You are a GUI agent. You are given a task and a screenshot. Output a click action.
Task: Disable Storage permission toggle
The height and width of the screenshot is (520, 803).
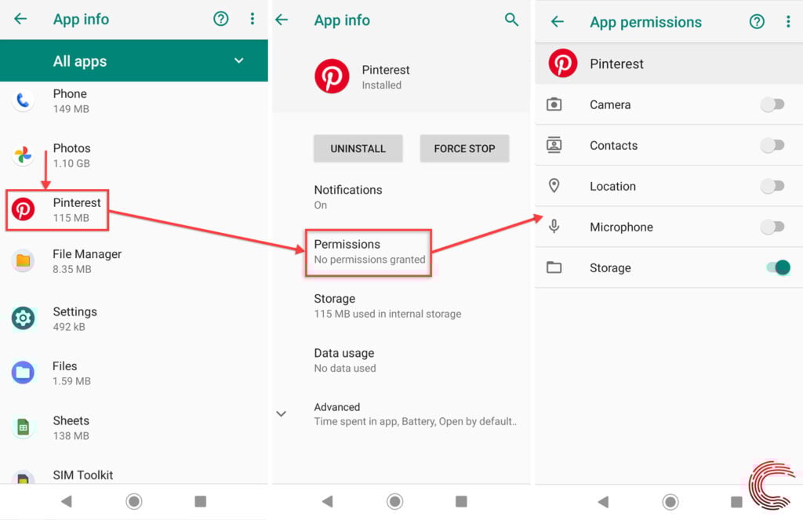pyautogui.click(x=778, y=267)
